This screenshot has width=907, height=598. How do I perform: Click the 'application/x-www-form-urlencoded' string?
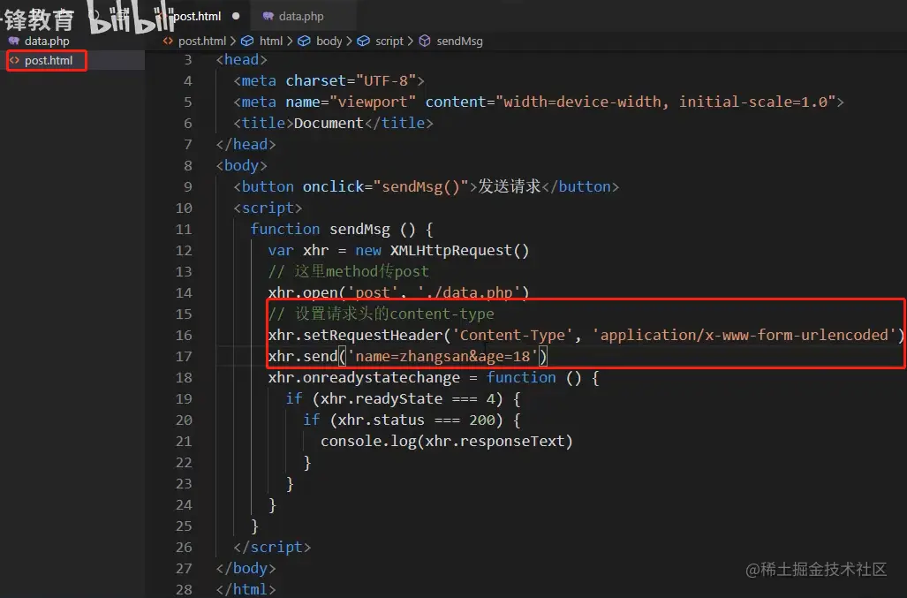coord(744,336)
